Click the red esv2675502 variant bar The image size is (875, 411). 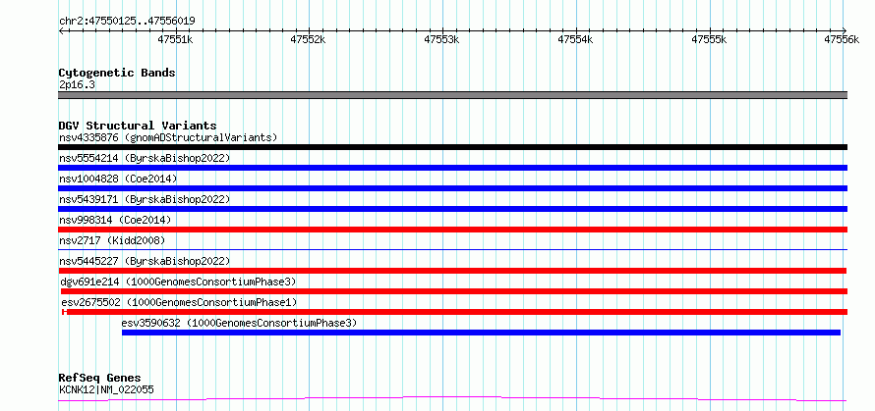pos(455,312)
